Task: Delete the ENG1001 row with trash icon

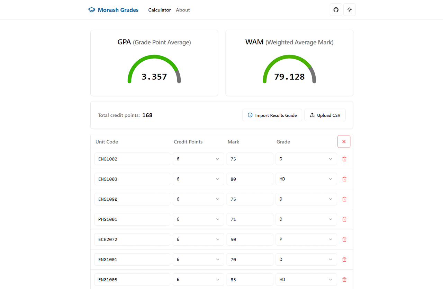Action: coord(344,260)
